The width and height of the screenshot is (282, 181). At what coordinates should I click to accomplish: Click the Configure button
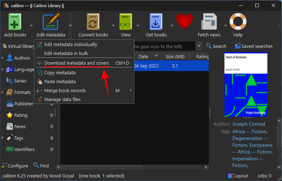(x=15, y=166)
